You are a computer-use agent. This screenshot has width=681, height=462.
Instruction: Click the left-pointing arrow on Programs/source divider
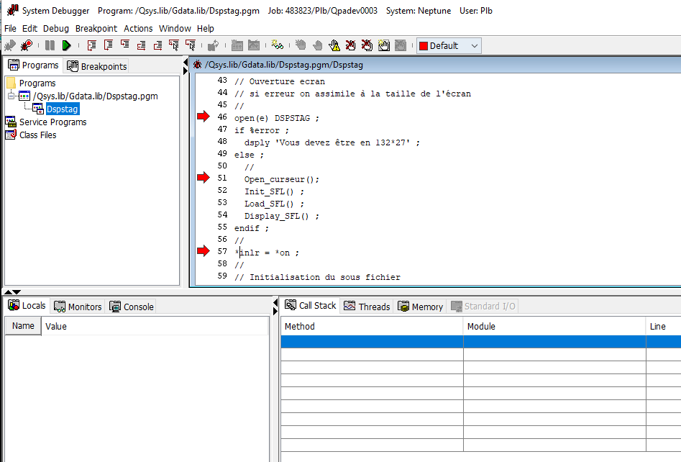tap(186, 63)
